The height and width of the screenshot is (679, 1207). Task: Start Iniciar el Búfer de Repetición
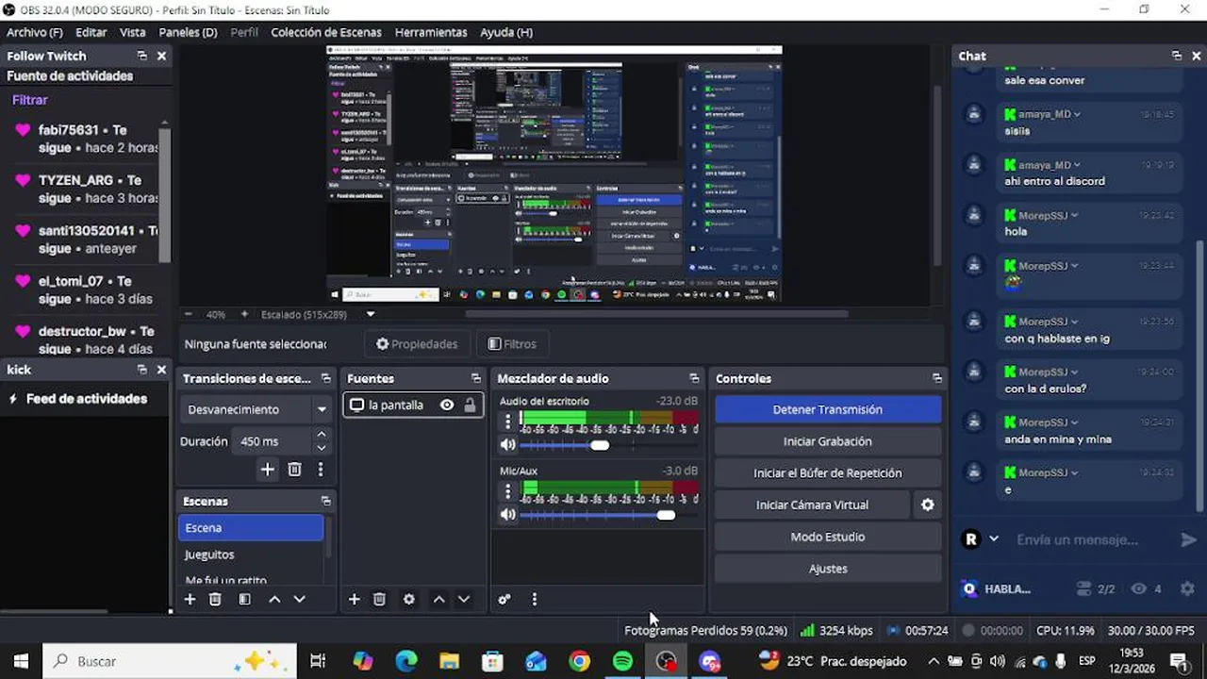point(828,473)
